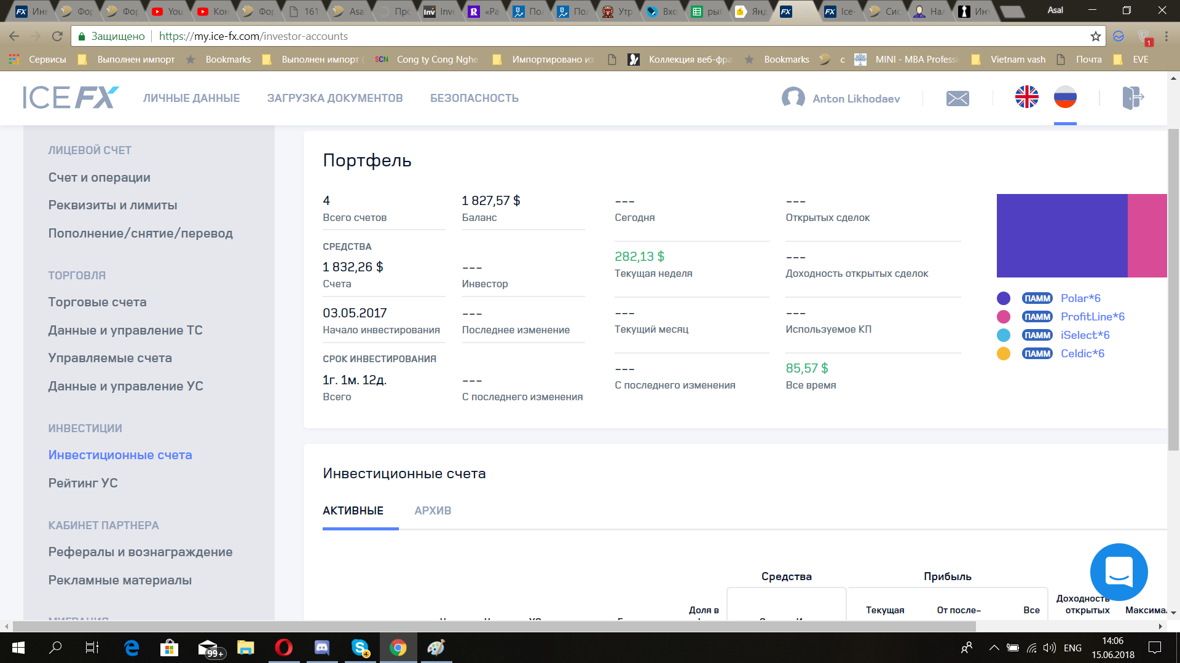Open the БЕЗОПАСНОСТЬ menu item
Image resolution: width=1180 pixels, height=663 pixels.
coord(474,98)
